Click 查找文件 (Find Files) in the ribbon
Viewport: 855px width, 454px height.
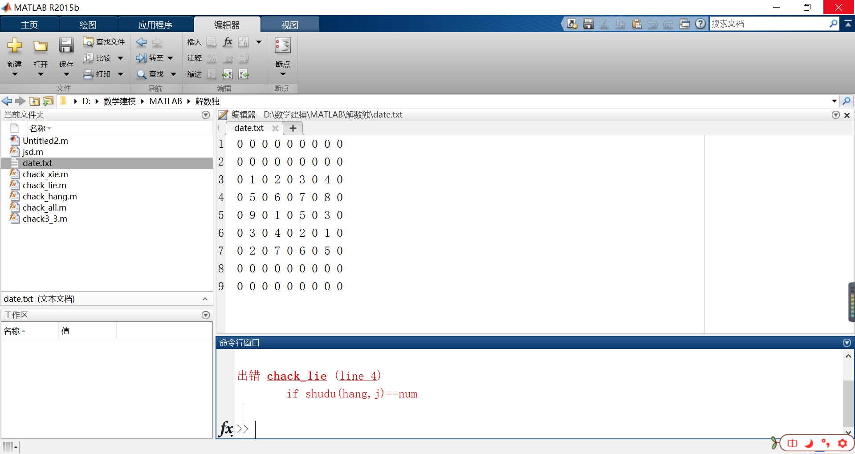point(104,42)
